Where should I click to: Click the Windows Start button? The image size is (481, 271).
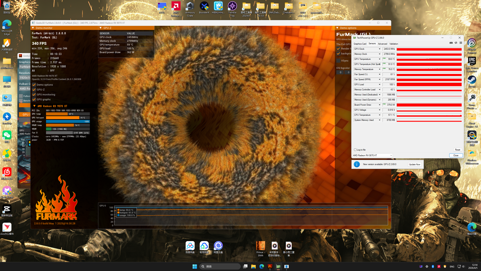pos(194,267)
